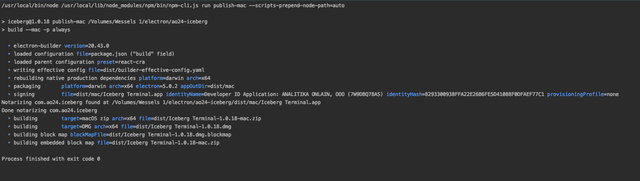Image resolution: width=640 pixels, height=181 pixels.
Task: Click the provisioningProfile=none text
Action: (x=583, y=94)
